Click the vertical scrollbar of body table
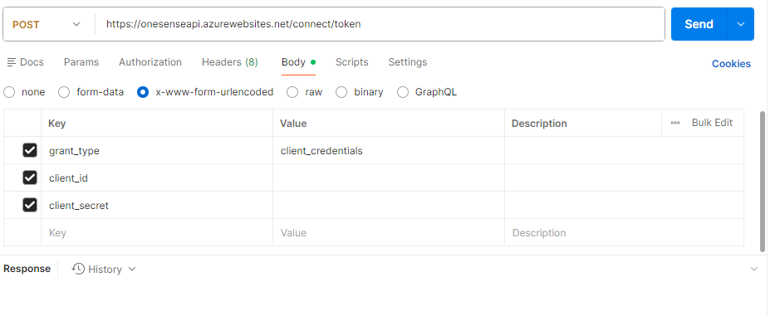This screenshot has width=775, height=316. [x=763, y=181]
